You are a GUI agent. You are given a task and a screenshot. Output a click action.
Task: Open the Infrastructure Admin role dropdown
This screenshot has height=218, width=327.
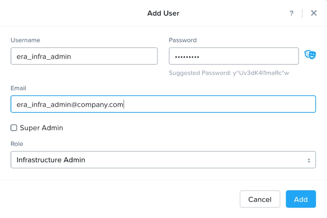point(163,160)
